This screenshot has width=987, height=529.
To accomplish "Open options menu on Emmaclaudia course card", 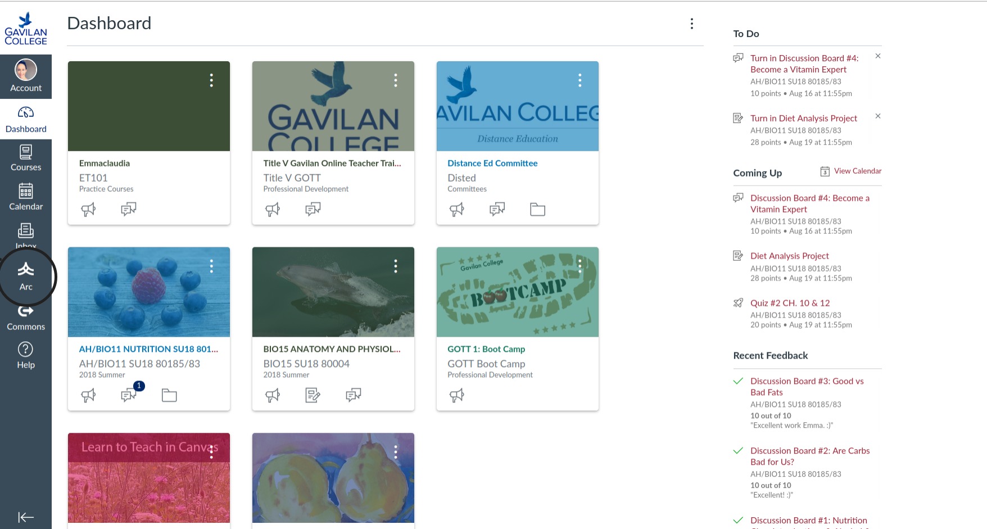I will tap(211, 80).
